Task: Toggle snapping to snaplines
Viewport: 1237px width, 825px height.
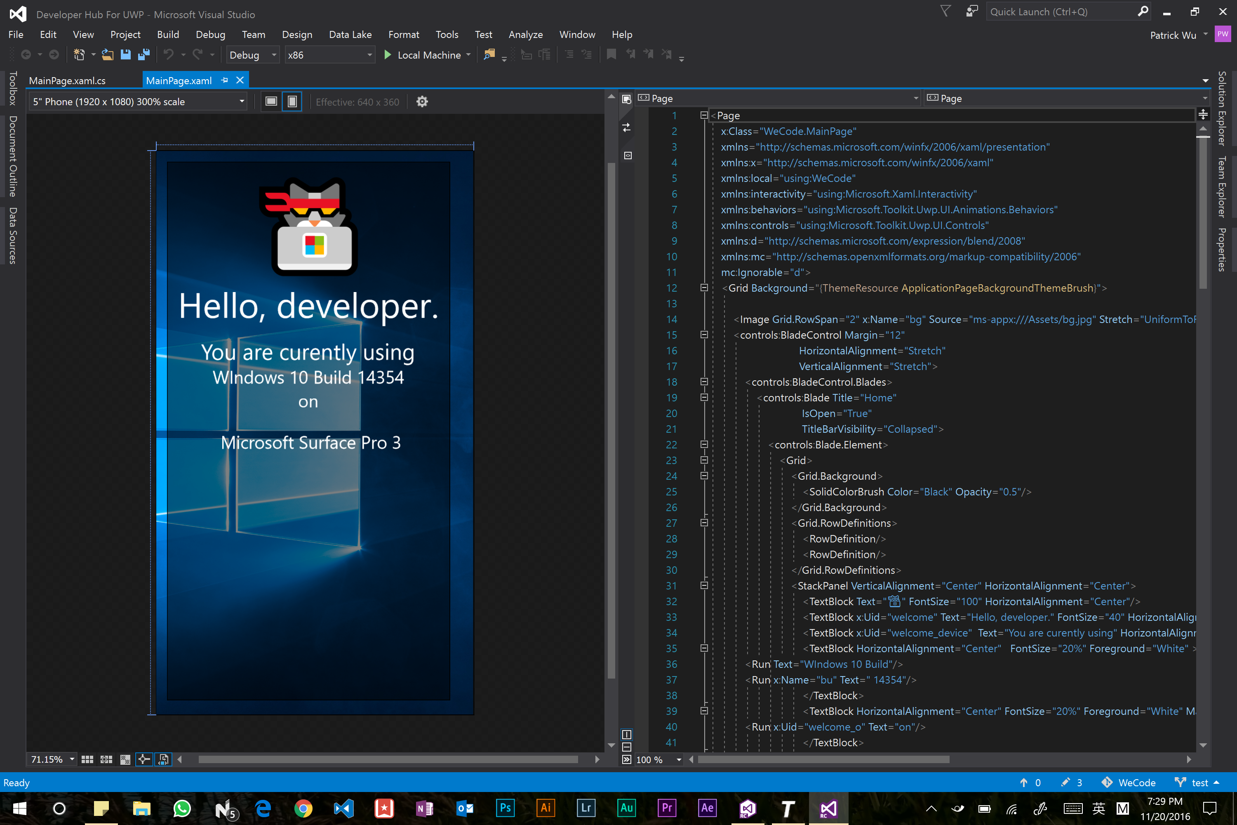Action: pos(144,759)
